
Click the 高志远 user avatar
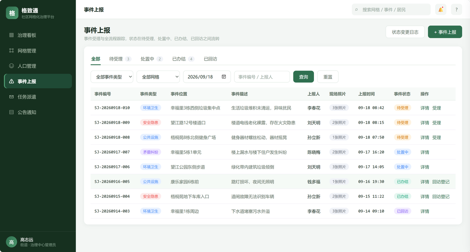coord(11,242)
